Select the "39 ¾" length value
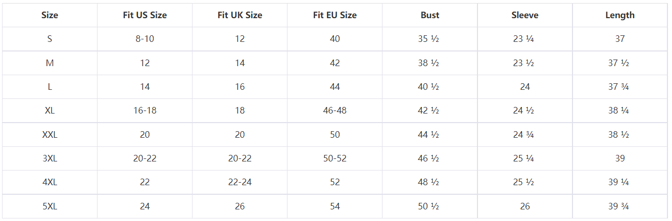Viewport: 672px width, 221px height. (619, 206)
